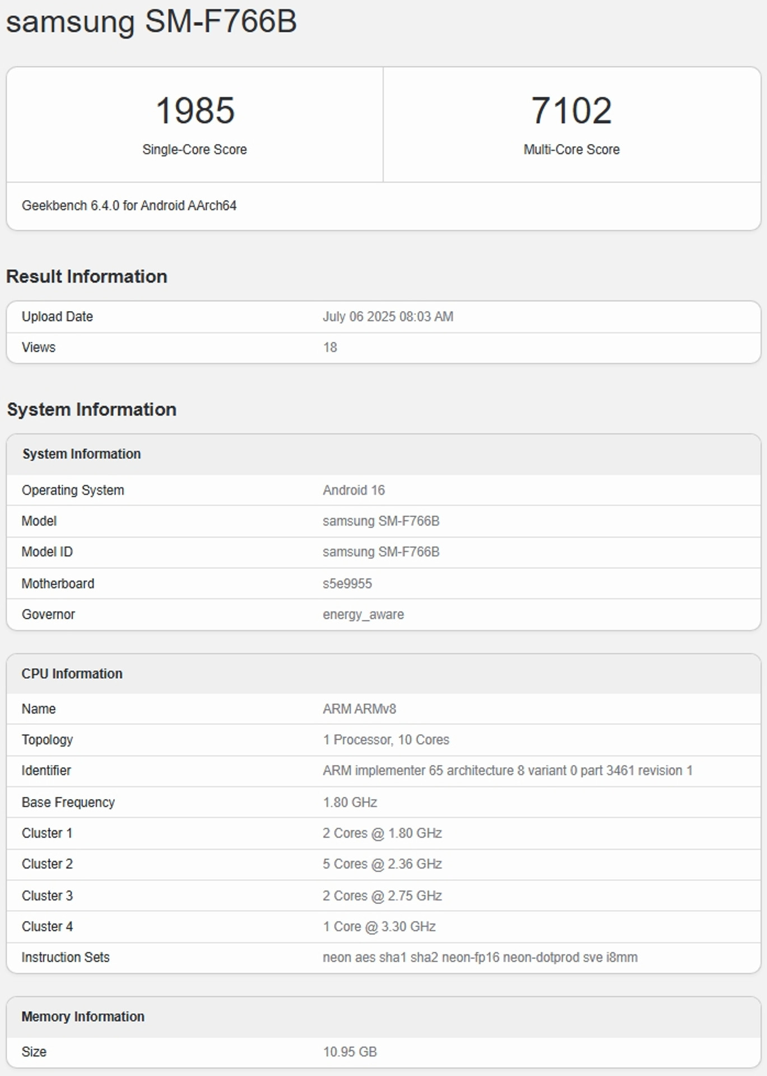Select the Single-Core Score label
This screenshot has height=1076, width=767.
(x=194, y=150)
